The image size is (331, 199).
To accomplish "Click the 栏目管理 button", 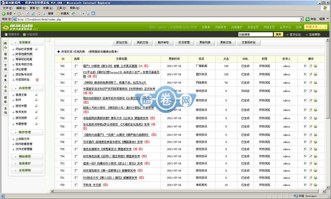I will pyautogui.click(x=184, y=43).
